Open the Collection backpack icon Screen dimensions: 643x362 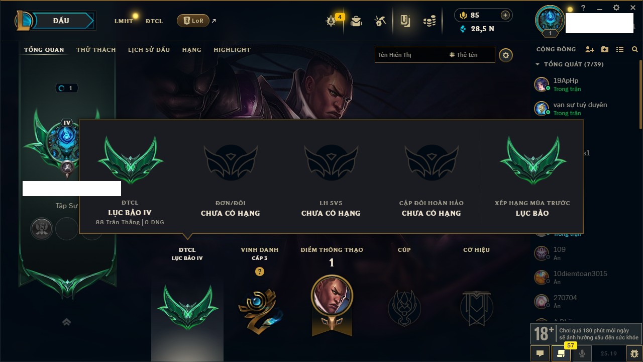[356, 21]
